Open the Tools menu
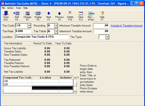This screenshot has height=106, width=145. coord(18,8)
